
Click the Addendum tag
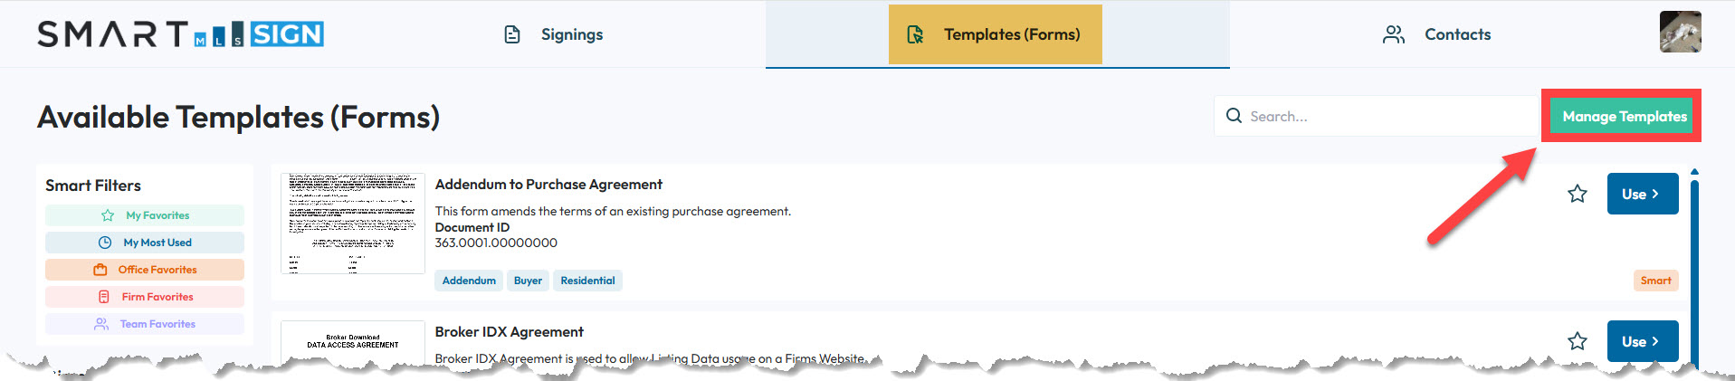[469, 281]
